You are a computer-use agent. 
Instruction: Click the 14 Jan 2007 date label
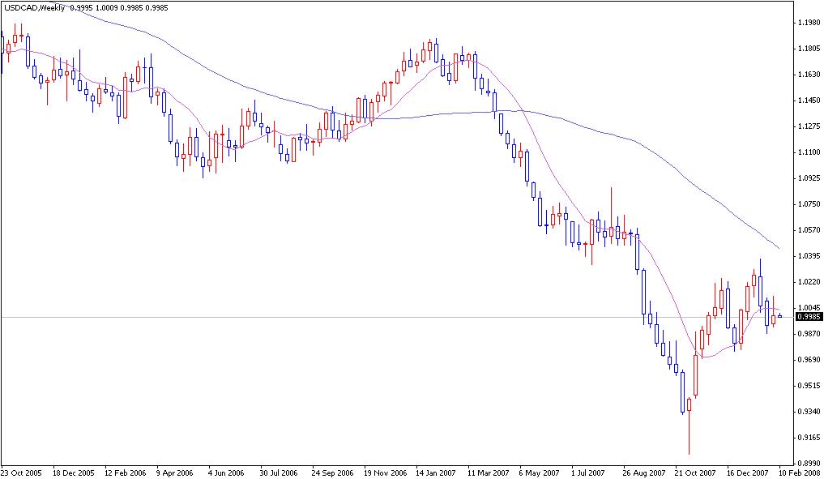[436, 473]
